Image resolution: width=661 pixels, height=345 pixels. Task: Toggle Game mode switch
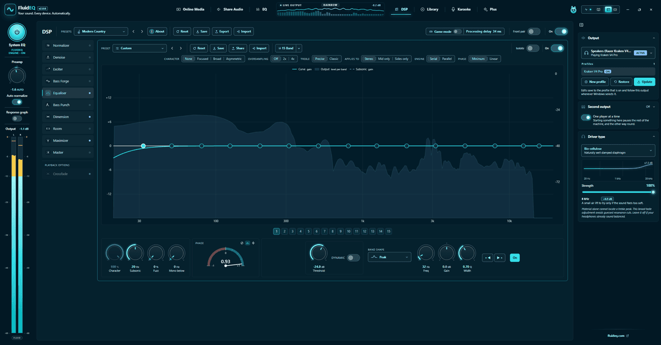coord(457,31)
